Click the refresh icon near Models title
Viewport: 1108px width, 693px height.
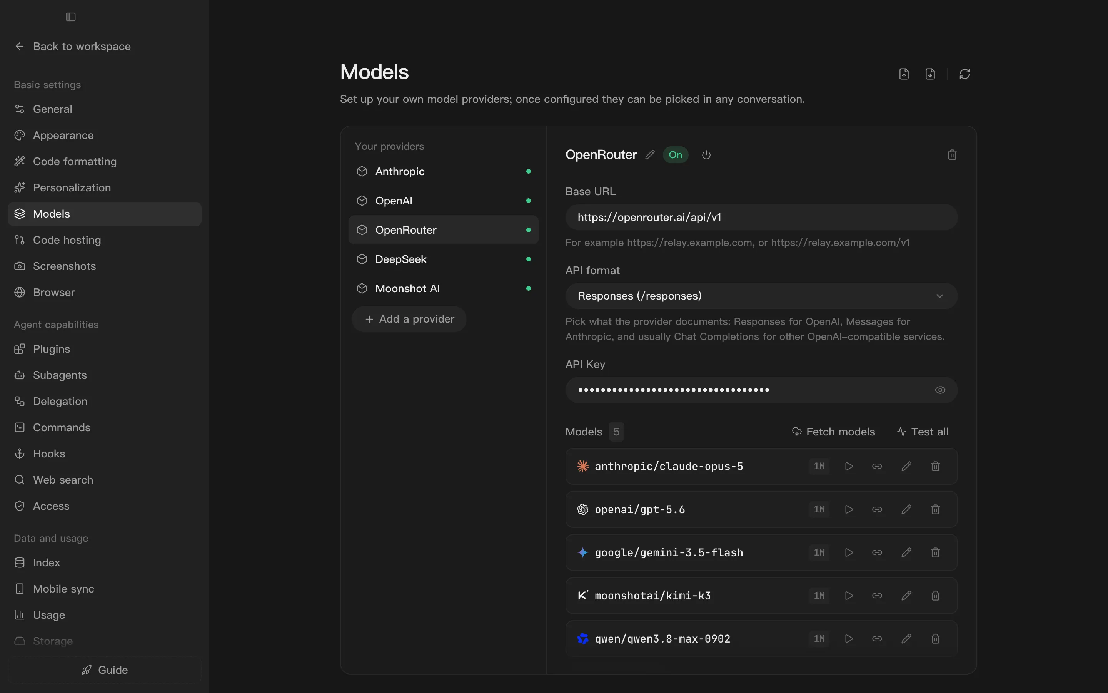[x=965, y=74]
